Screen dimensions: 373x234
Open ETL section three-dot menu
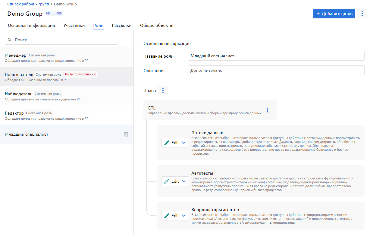click(267, 110)
